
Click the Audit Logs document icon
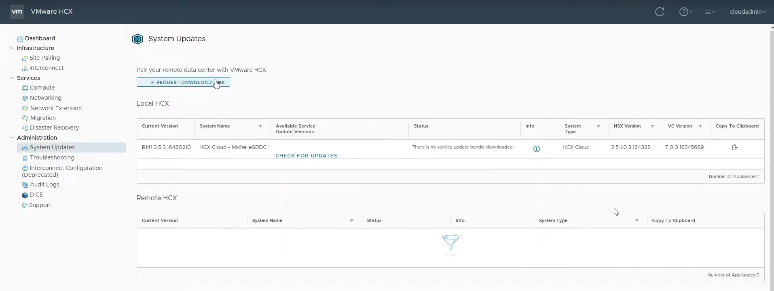(x=25, y=185)
